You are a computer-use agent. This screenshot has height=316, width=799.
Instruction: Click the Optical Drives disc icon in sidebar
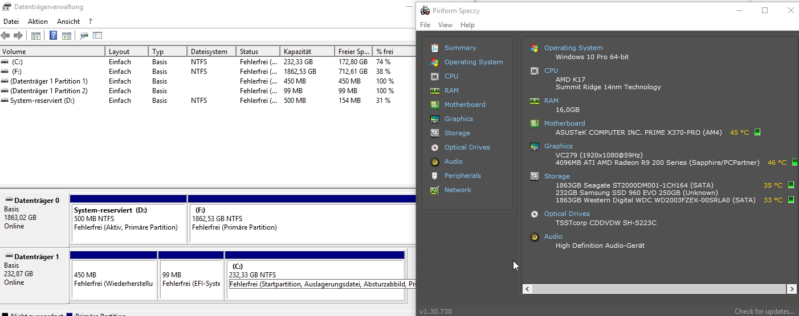click(435, 147)
